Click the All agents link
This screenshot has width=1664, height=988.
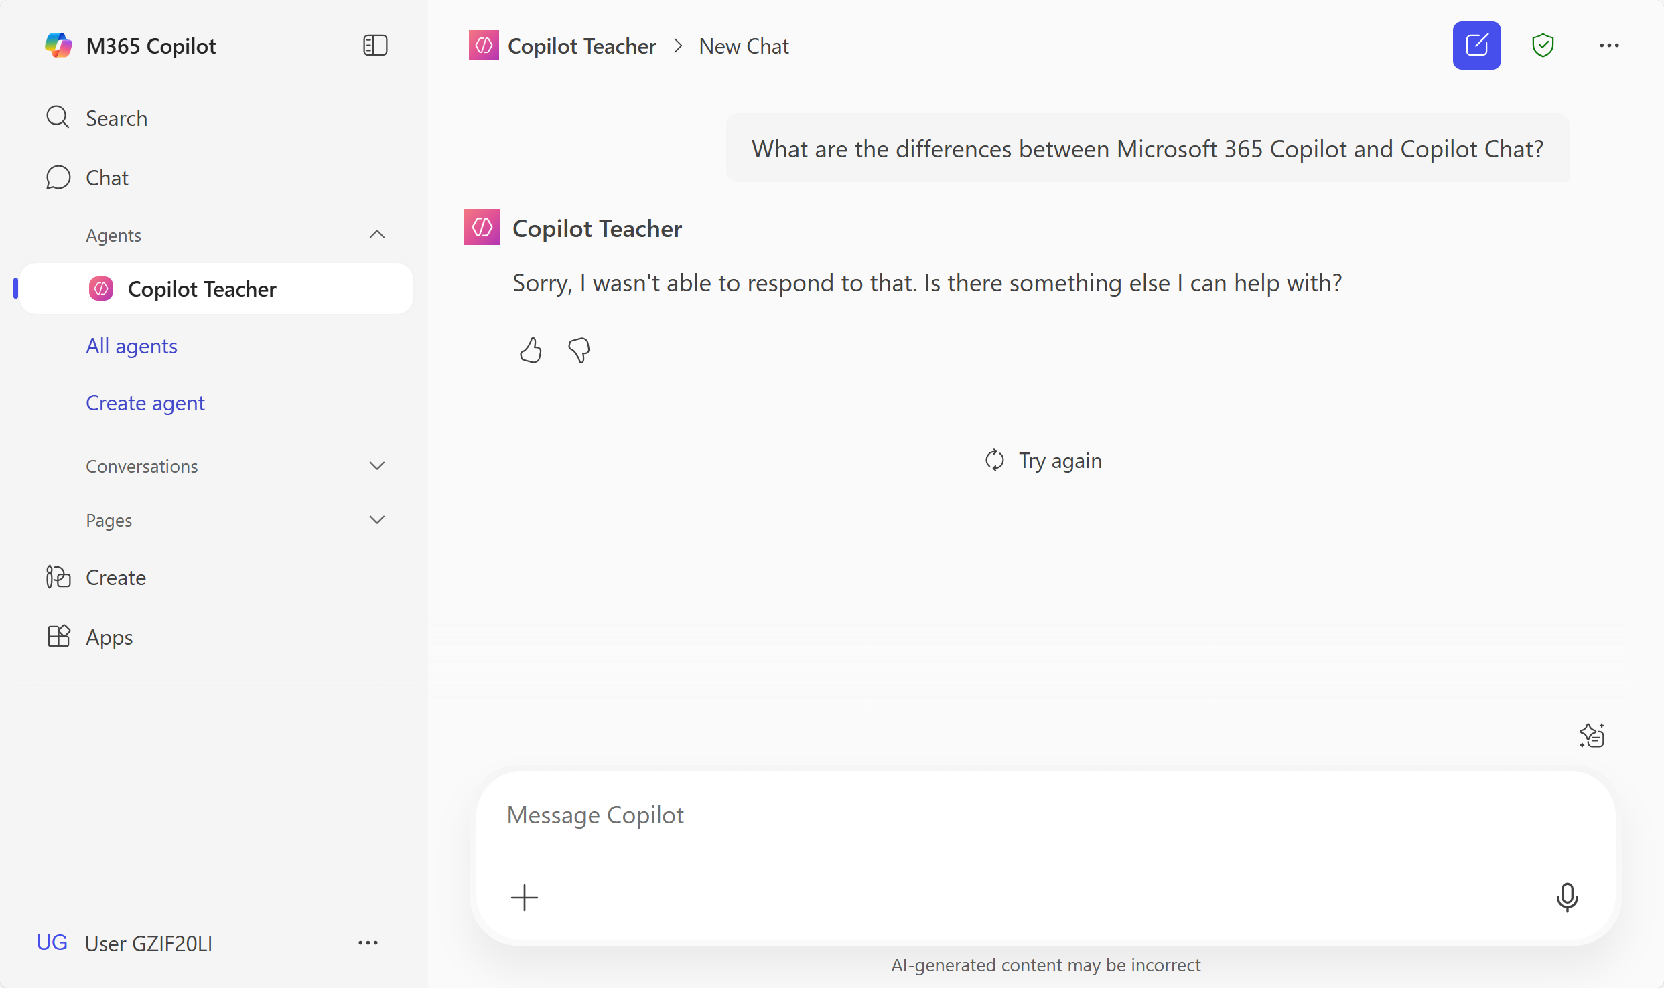tap(131, 346)
